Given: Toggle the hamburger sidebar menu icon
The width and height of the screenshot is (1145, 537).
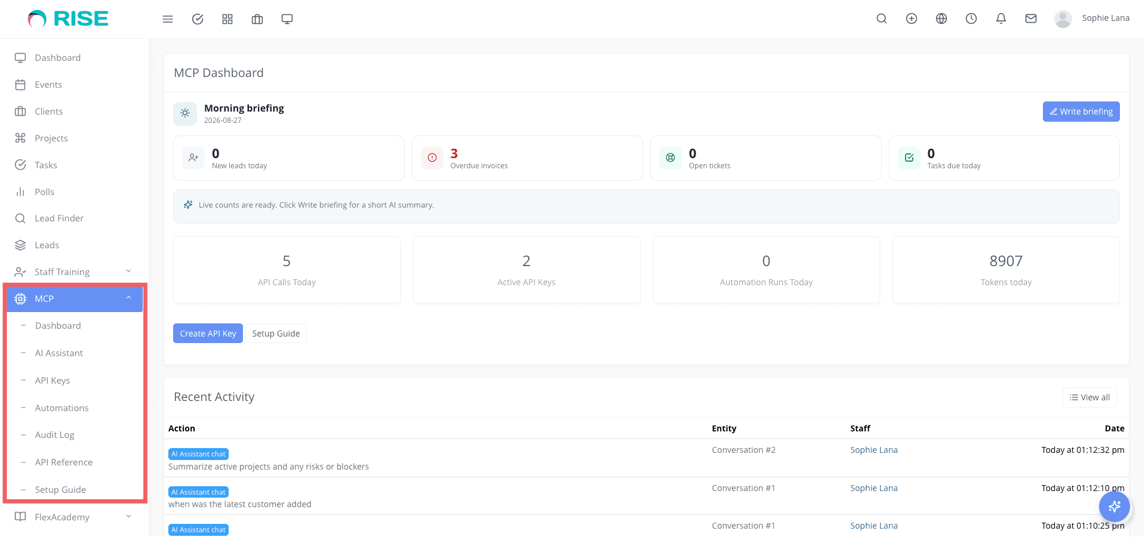Looking at the screenshot, I should pos(168,19).
